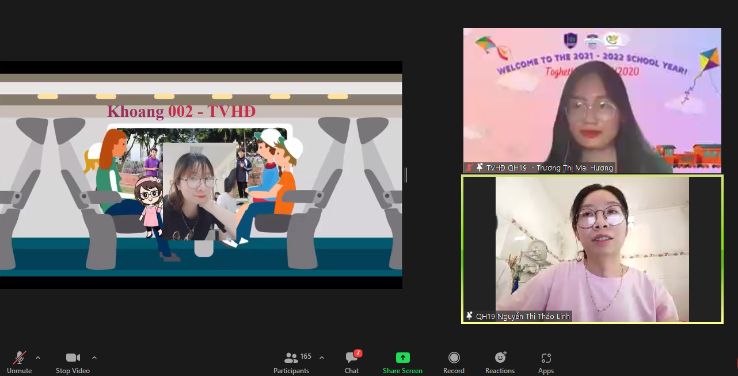Click the shared 'Khoang 002 - TVHĐ' slide
Viewport: 738px width, 376px height.
pos(201,175)
